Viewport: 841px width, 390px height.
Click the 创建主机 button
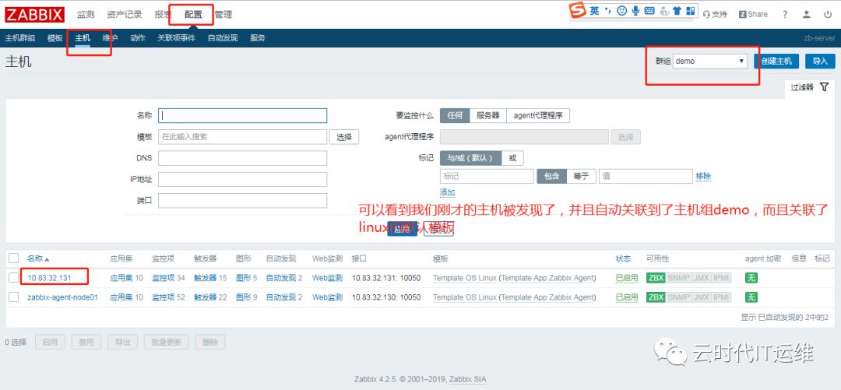(776, 61)
